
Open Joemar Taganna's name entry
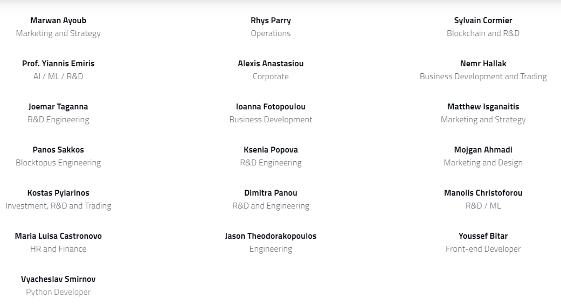pyautogui.click(x=58, y=107)
